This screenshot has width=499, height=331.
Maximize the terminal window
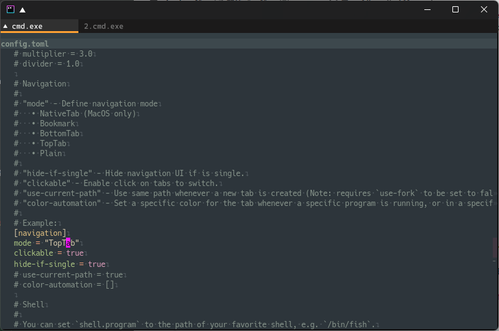point(455,9)
